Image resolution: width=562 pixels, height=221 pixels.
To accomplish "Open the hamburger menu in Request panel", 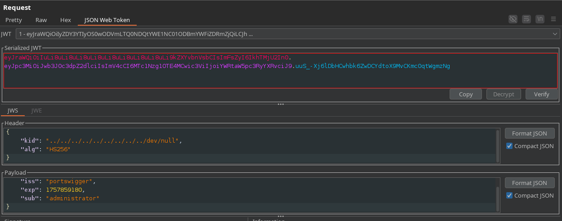I will [x=553, y=19].
